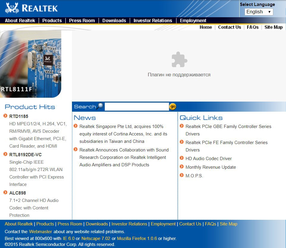Click About Realtek in footer
Viewport: 286px width, 248px height.
click(19, 224)
